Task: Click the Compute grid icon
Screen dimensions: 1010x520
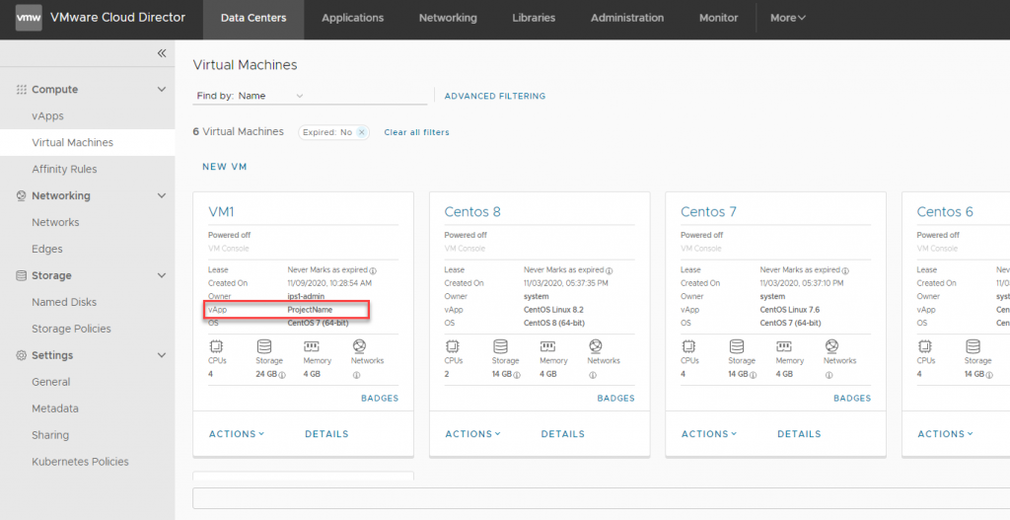Action: [22, 90]
